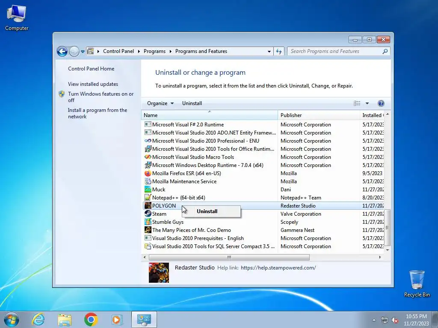Click Visual Studio Macro Tools icon
Viewport: 438px width, 328px height.
(x=148, y=157)
